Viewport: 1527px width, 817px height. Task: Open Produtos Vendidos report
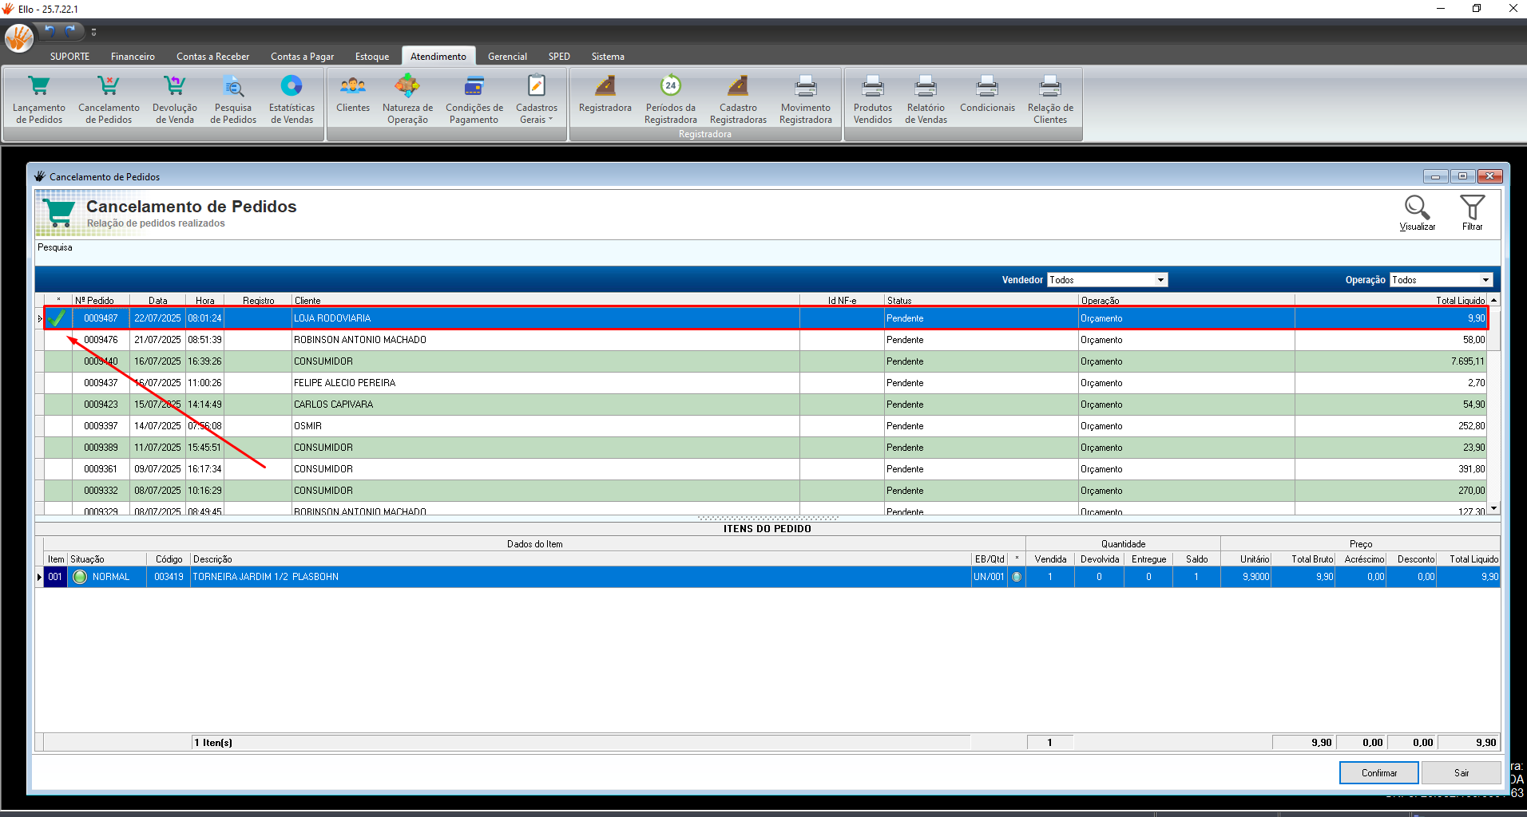click(873, 100)
